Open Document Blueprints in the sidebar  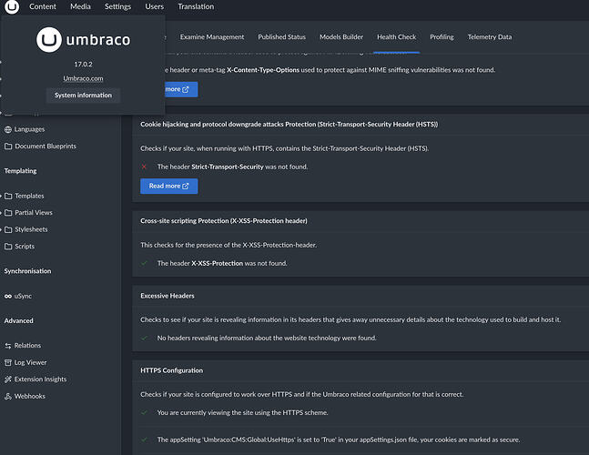[46, 147]
